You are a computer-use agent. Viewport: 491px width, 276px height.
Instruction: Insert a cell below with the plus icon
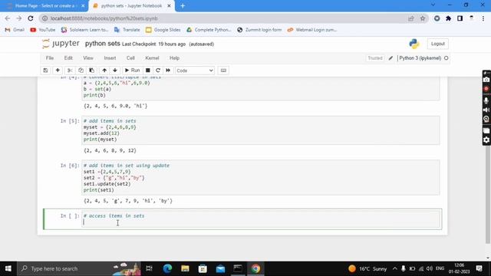58,71
